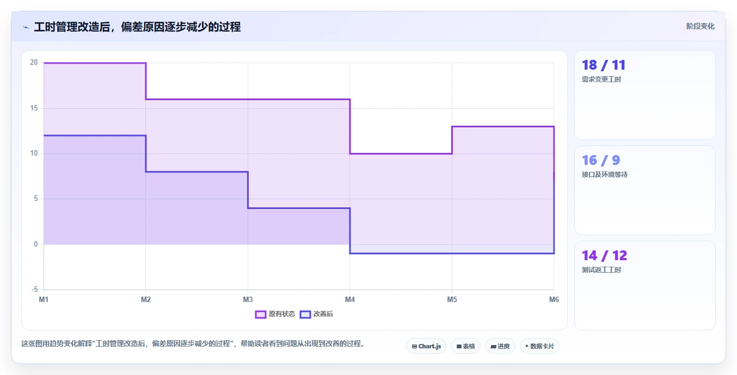Click the 数据卡片 chip
Viewport: 737px width, 375px height.
[x=539, y=346]
